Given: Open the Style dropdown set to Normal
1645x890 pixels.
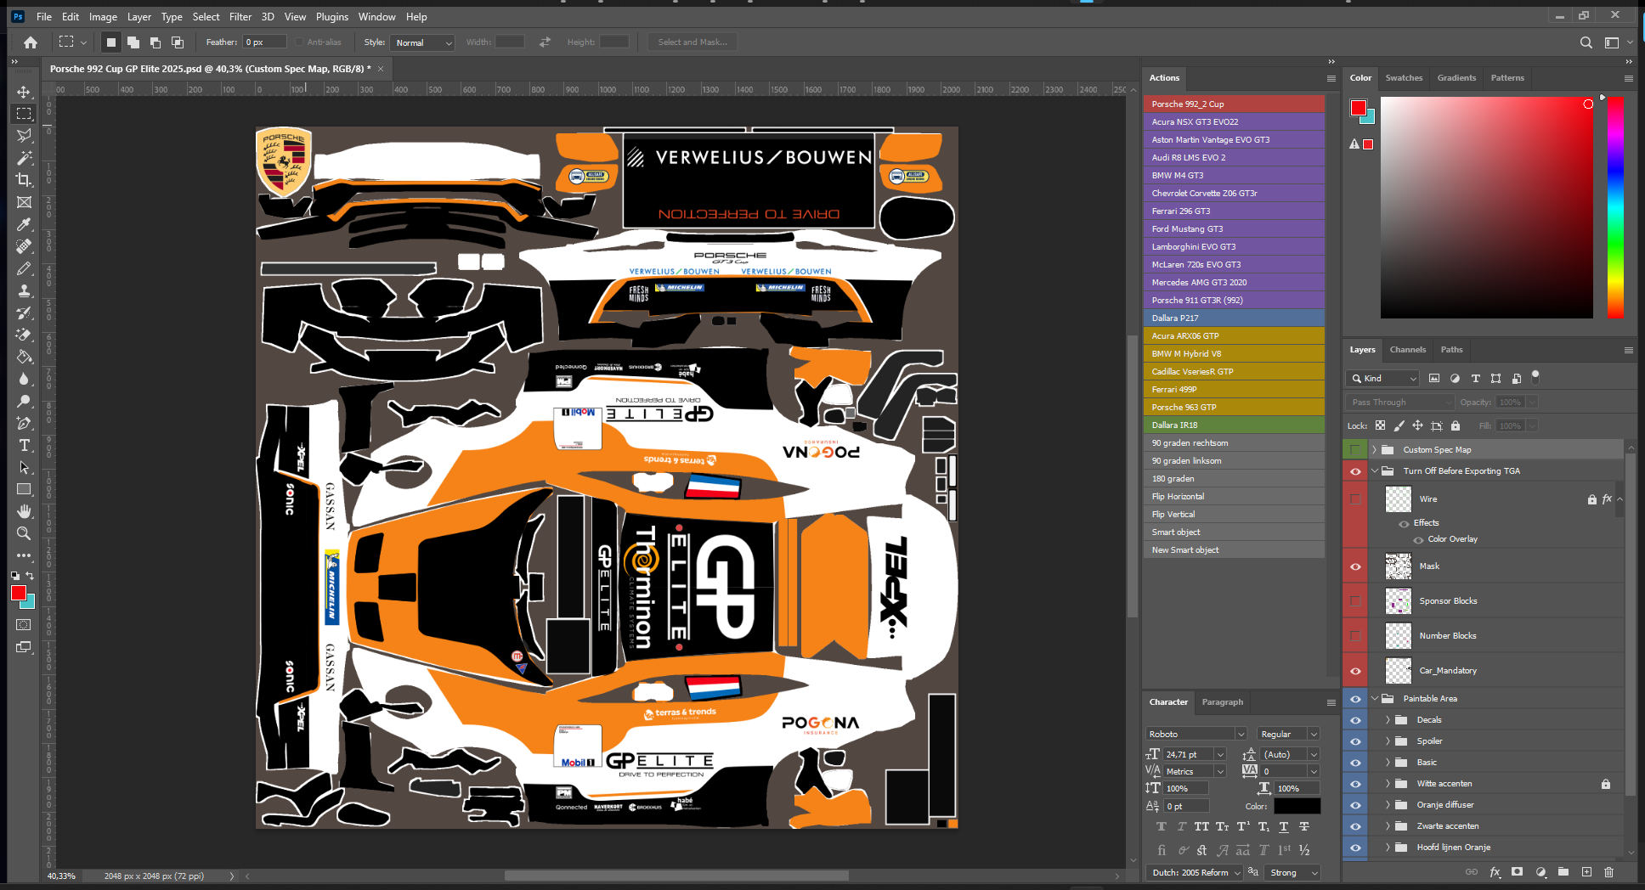Looking at the screenshot, I should 423,42.
